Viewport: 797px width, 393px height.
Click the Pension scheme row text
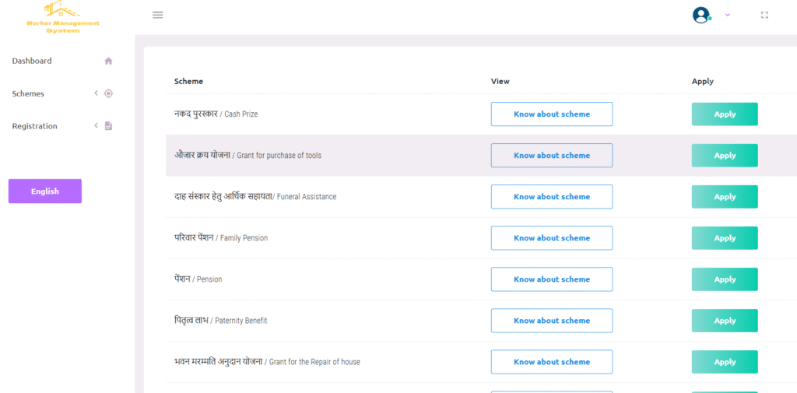(x=198, y=279)
